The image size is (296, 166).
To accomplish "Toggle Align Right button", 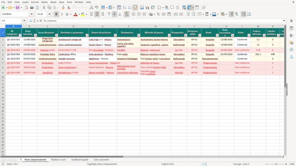I will (x=103, y=14).
